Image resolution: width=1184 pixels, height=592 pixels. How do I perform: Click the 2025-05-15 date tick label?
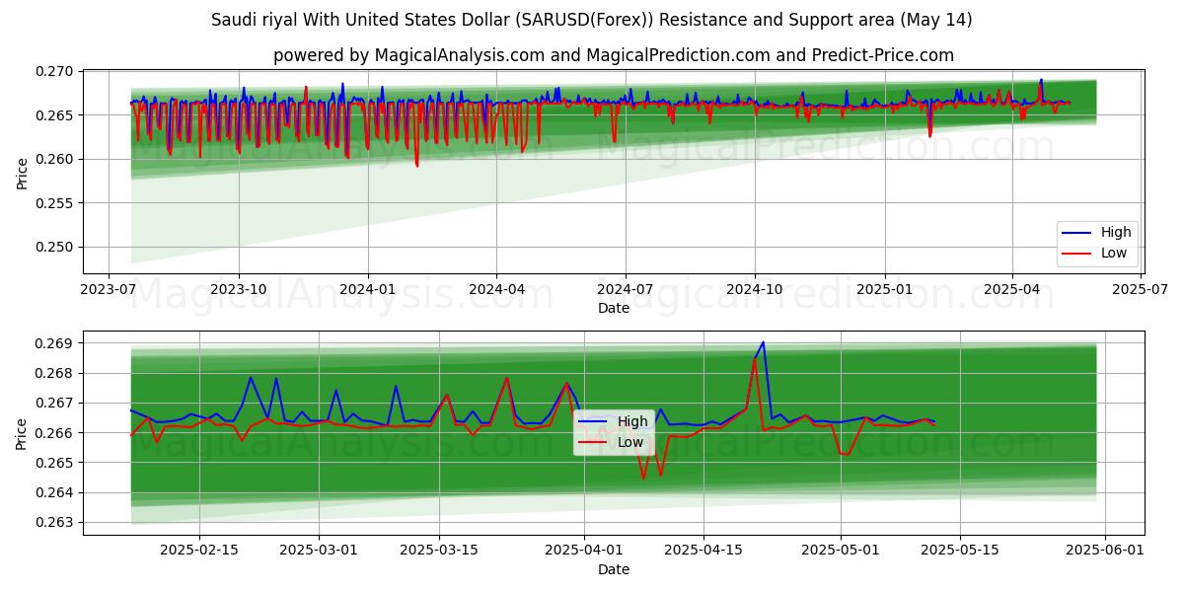pos(962,551)
